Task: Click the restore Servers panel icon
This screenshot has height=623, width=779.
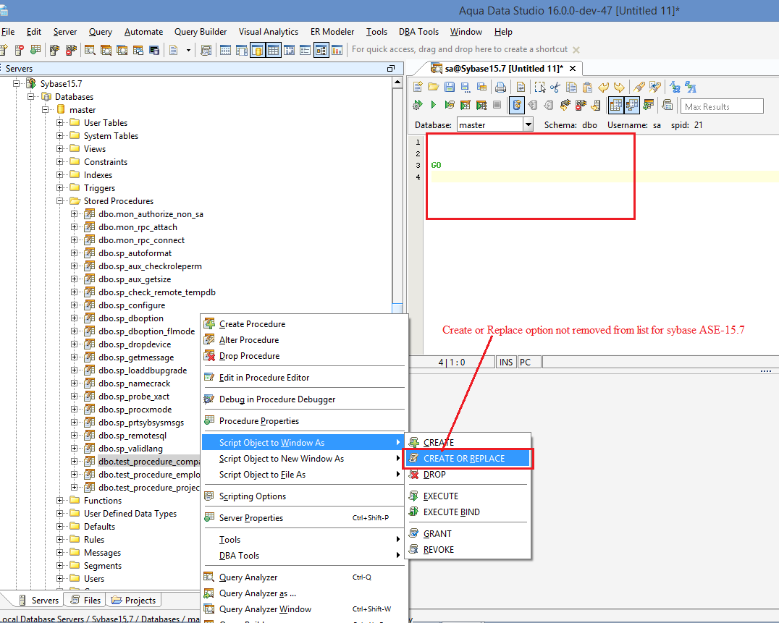Action: coord(391,69)
